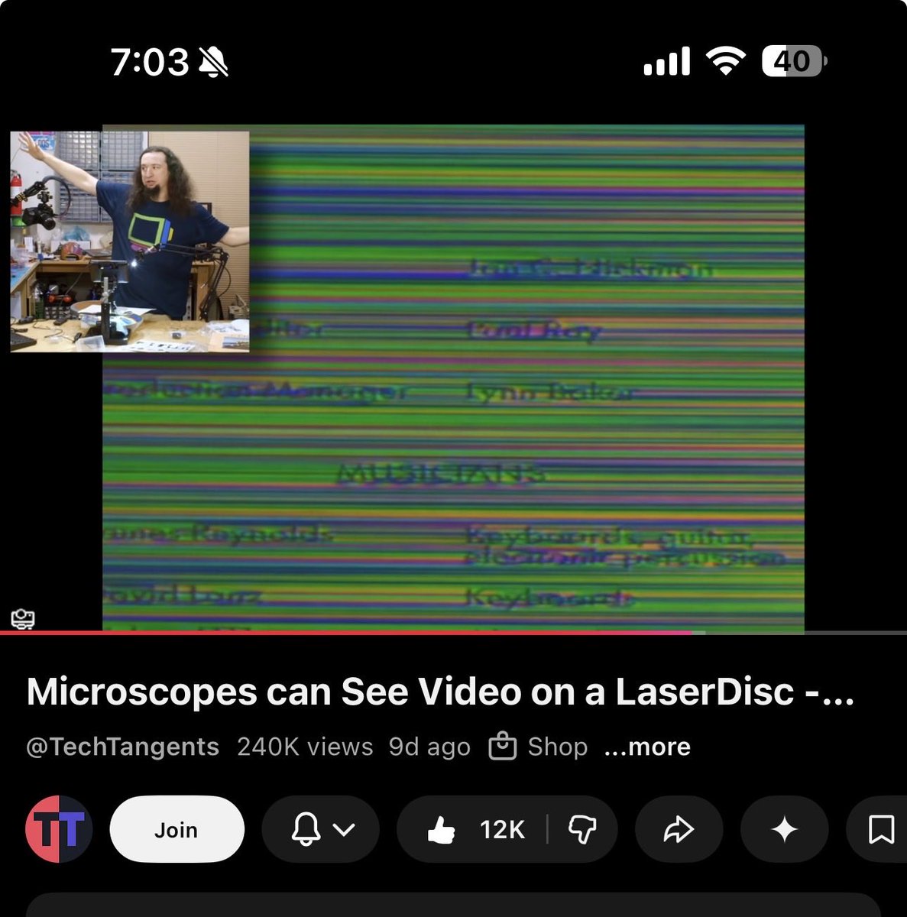Tap the thumbs down dislike icon
Image resolution: width=907 pixels, height=917 pixels.
(582, 829)
